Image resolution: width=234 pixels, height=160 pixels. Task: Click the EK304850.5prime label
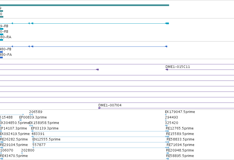click(x=15, y=123)
